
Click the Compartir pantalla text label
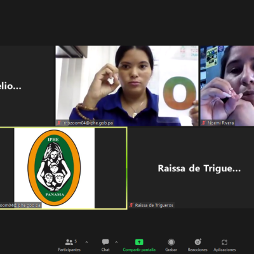click(139, 250)
